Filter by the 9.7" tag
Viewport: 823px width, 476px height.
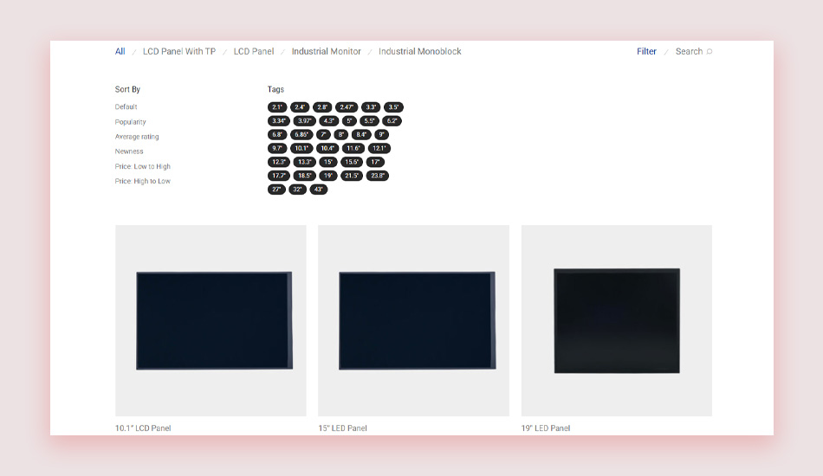click(277, 148)
